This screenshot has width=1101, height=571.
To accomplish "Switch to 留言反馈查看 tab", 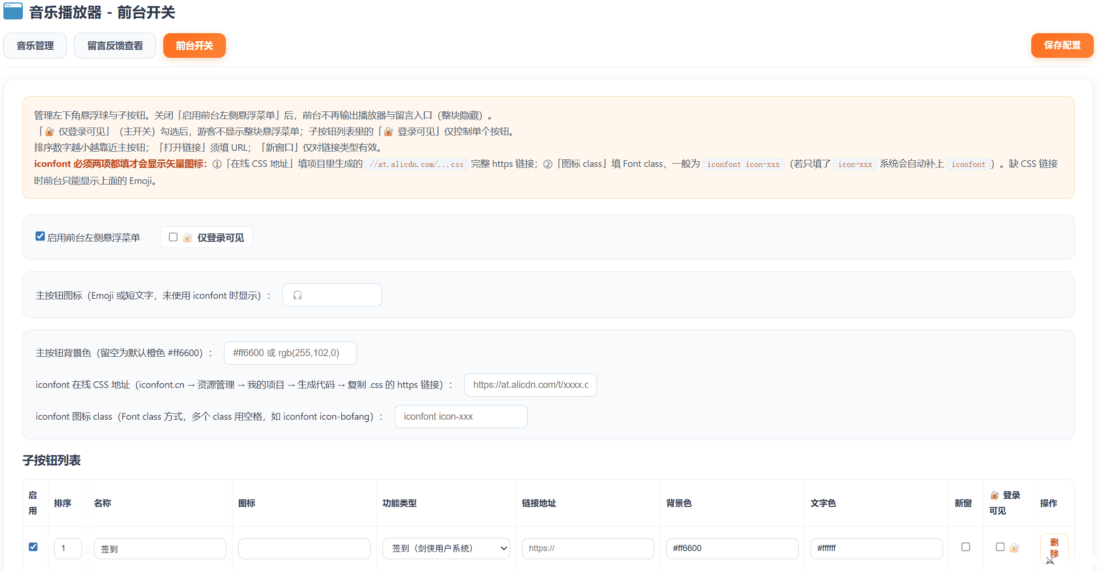I will [115, 46].
